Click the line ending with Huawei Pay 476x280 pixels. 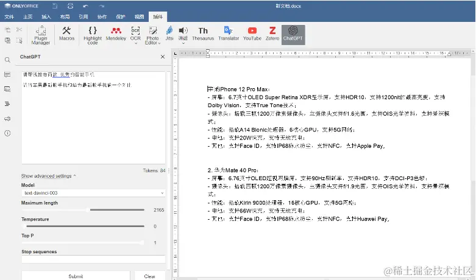[299, 219]
